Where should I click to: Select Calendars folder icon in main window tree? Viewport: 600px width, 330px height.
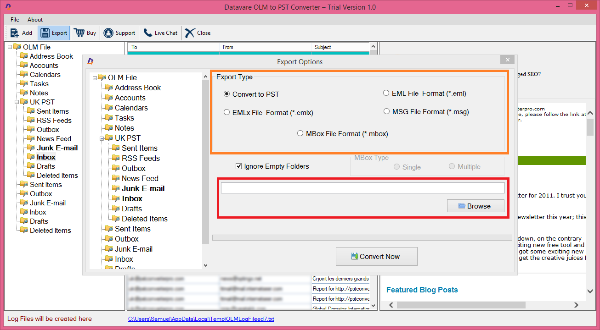24,74
